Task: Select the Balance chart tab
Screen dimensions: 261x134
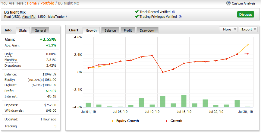Action: click(110, 30)
